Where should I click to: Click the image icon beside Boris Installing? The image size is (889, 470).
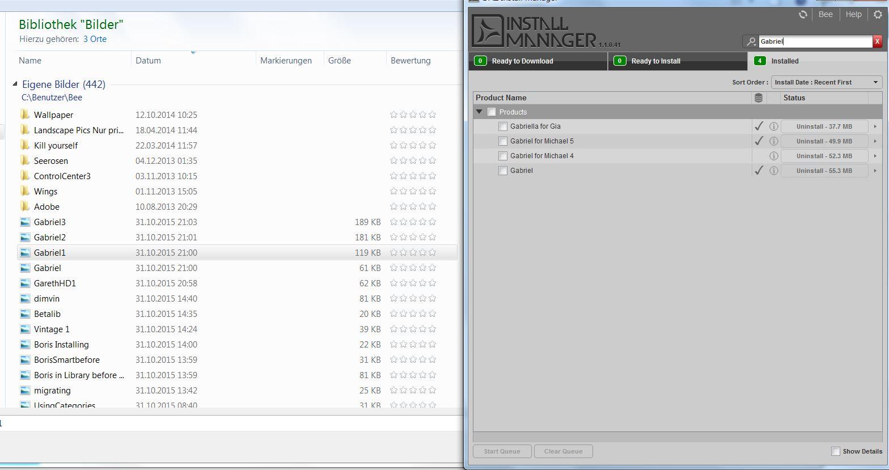25,345
